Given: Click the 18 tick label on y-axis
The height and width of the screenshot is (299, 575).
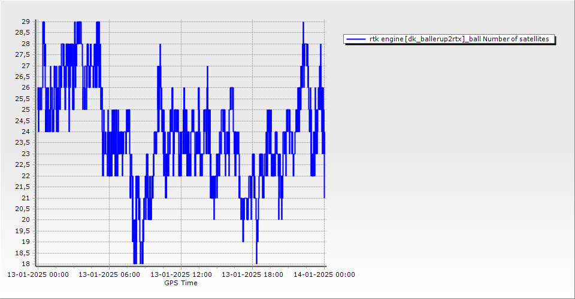Looking at the screenshot, I should pyautogui.click(x=26, y=264).
